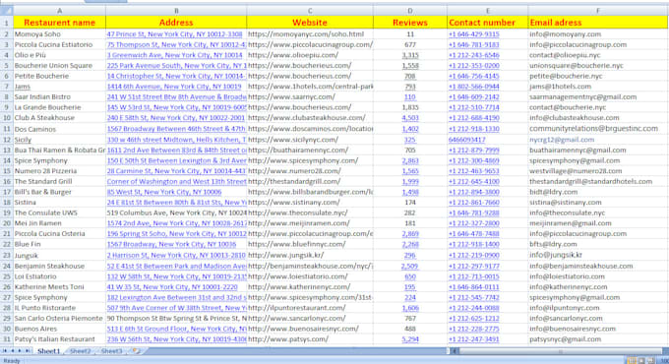
Task: Select column B header
Action: [x=176, y=11]
